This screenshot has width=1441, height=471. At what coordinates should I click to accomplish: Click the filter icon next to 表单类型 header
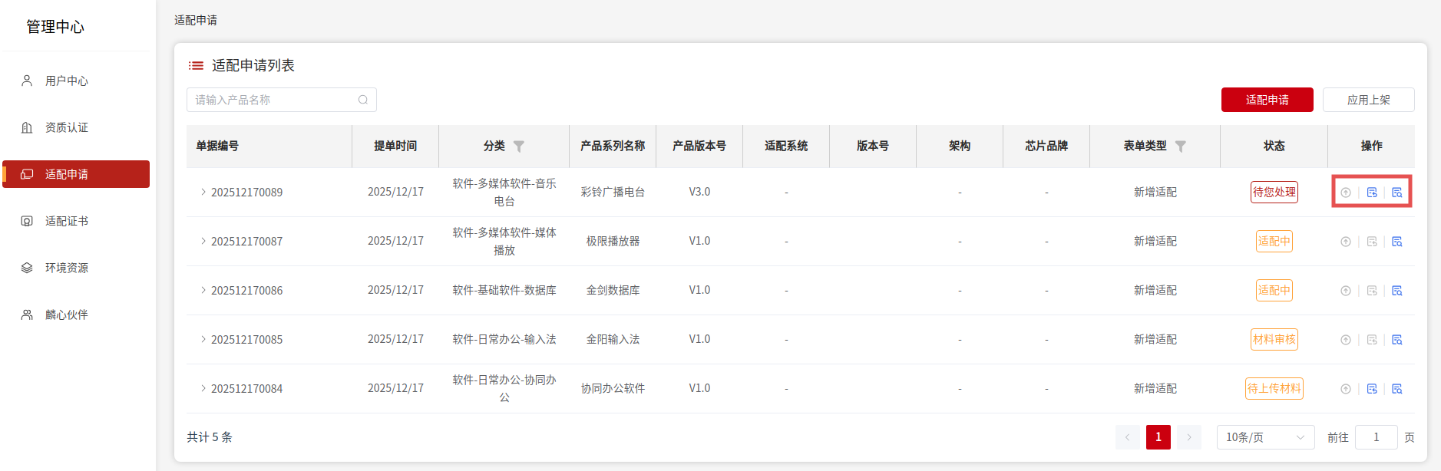pos(1181,147)
